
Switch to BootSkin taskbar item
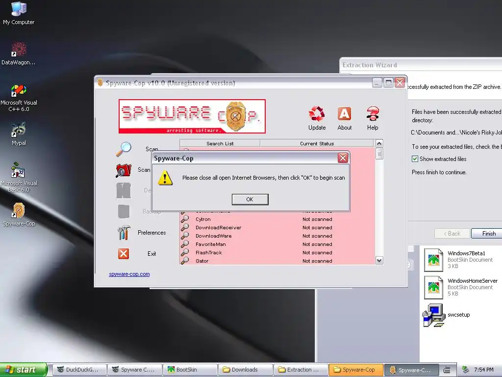(190, 370)
